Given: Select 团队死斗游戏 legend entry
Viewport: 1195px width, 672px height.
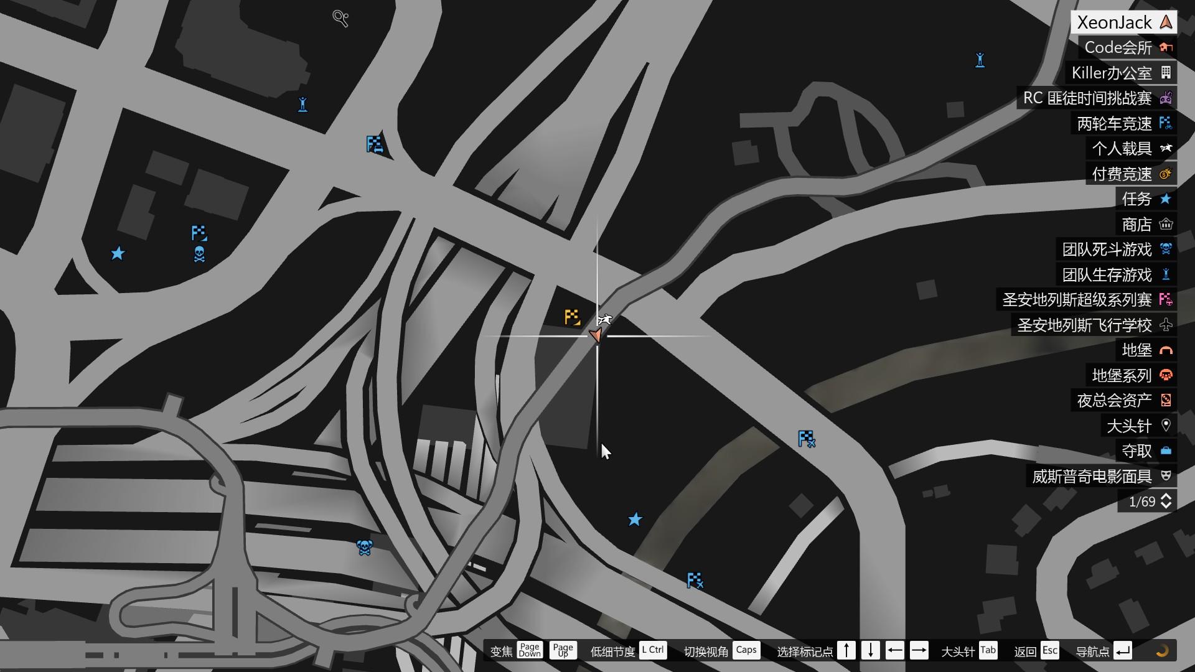Looking at the screenshot, I should [x=1117, y=250].
